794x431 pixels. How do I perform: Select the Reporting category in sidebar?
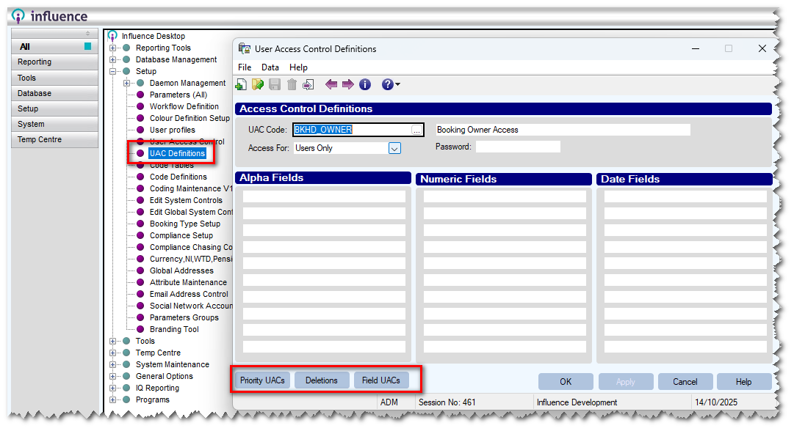click(54, 62)
